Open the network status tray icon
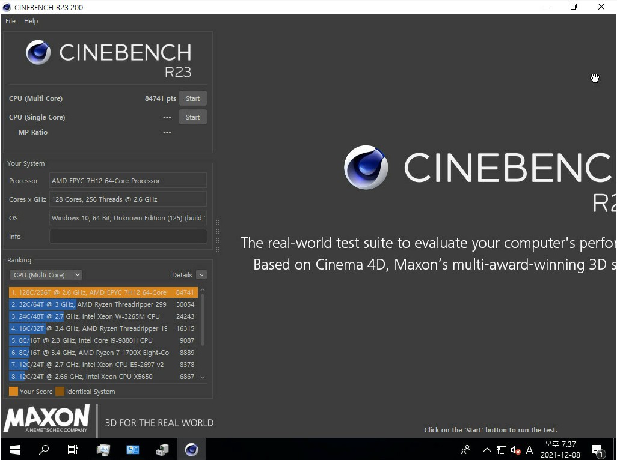 pyautogui.click(x=502, y=450)
